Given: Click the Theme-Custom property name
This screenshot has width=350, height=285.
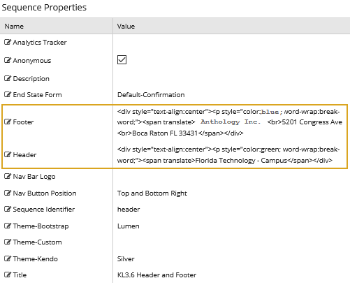Looking at the screenshot, I should pyautogui.click(x=37, y=242).
